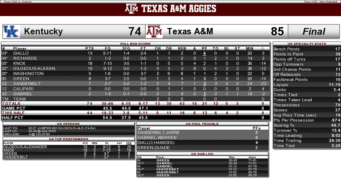Click the UK Sub Log header
This screenshot has width=341, height=186.
pos(202,154)
